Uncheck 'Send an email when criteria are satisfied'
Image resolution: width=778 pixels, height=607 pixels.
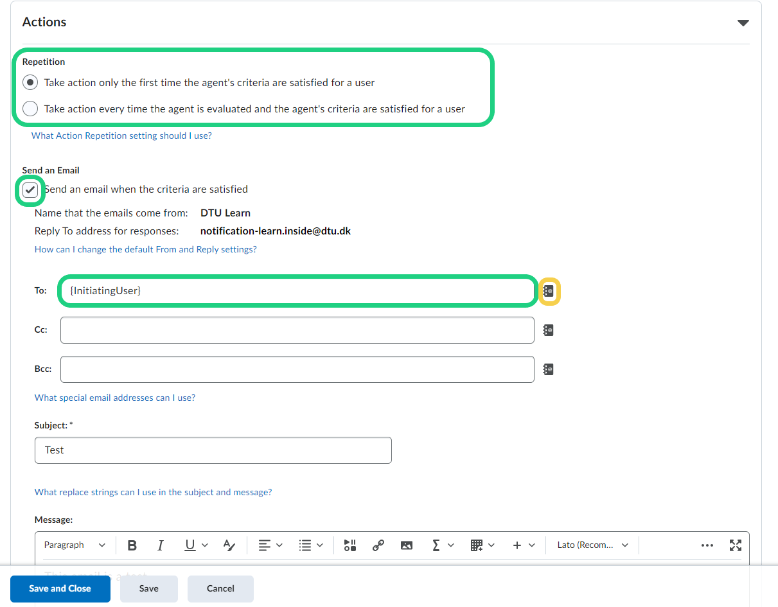(30, 189)
